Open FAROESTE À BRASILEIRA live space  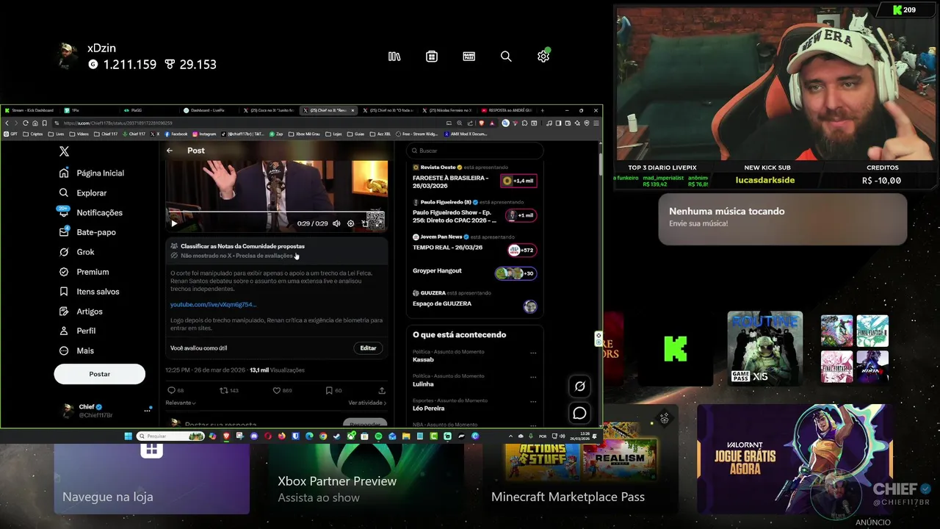(x=474, y=178)
